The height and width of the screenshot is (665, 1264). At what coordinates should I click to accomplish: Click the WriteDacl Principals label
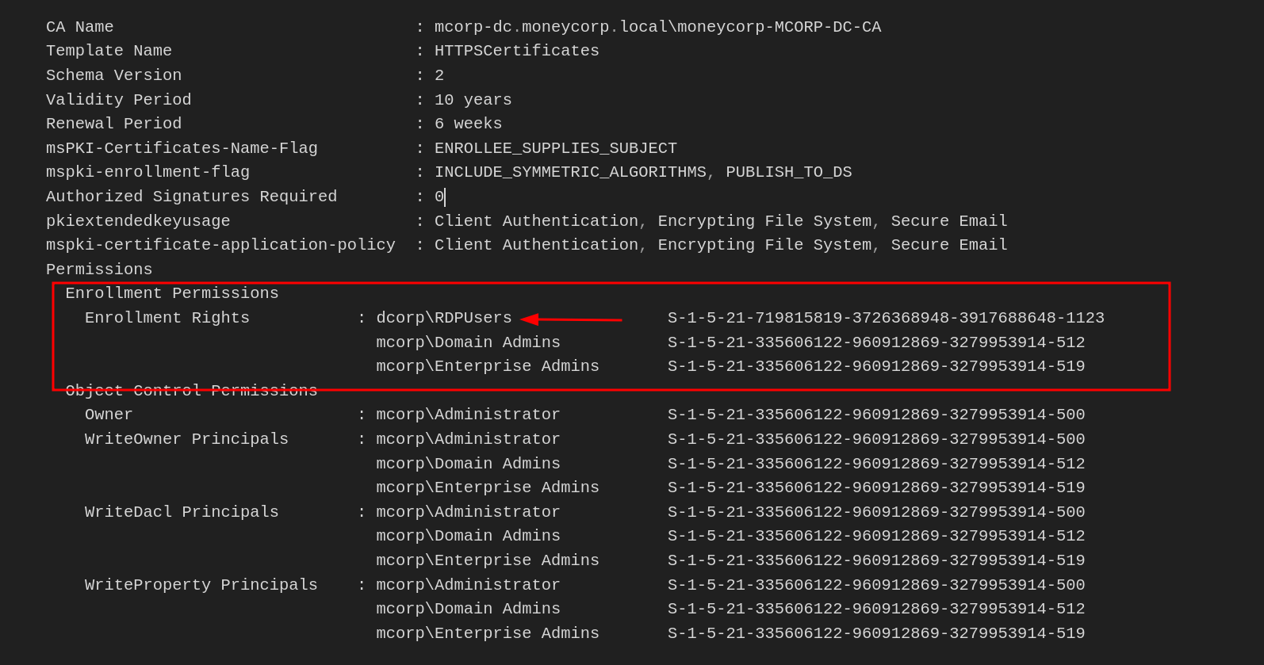click(182, 512)
